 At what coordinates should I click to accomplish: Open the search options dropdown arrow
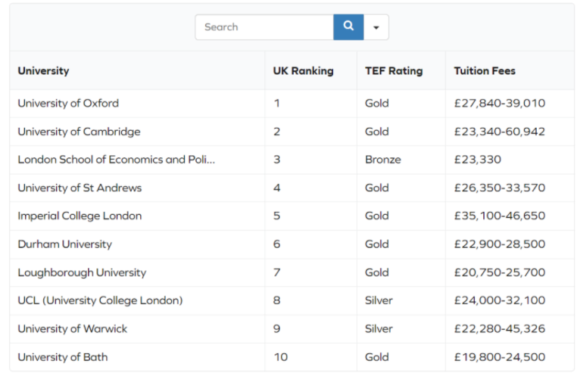coord(376,27)
